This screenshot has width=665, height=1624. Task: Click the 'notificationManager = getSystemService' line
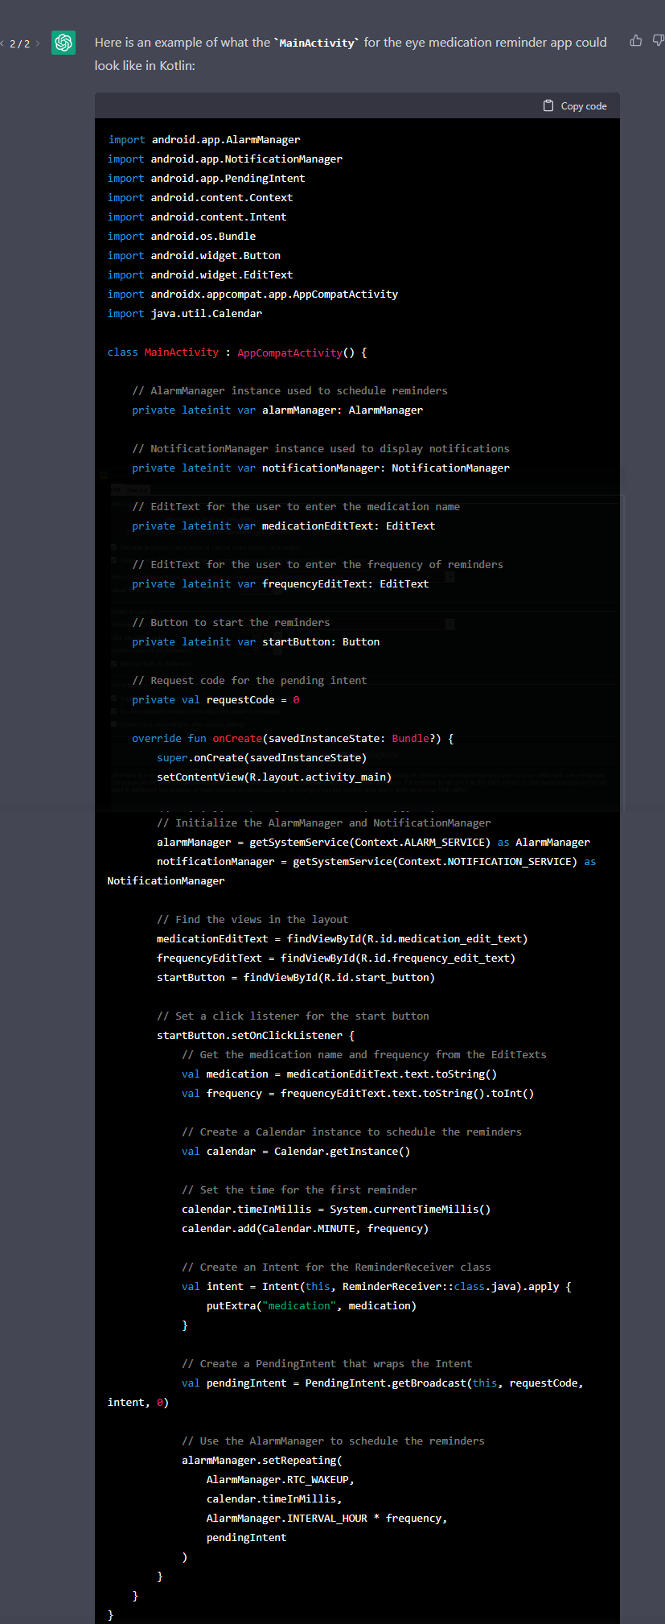coord(351,871)
